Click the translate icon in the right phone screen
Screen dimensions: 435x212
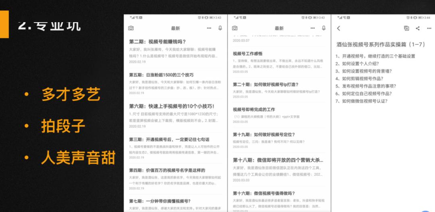click(407, 28)
